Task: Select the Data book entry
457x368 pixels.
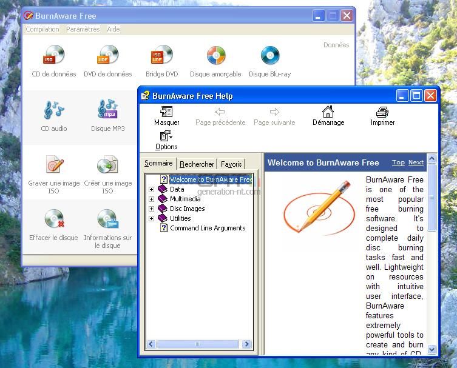Action: pos(171,189)
